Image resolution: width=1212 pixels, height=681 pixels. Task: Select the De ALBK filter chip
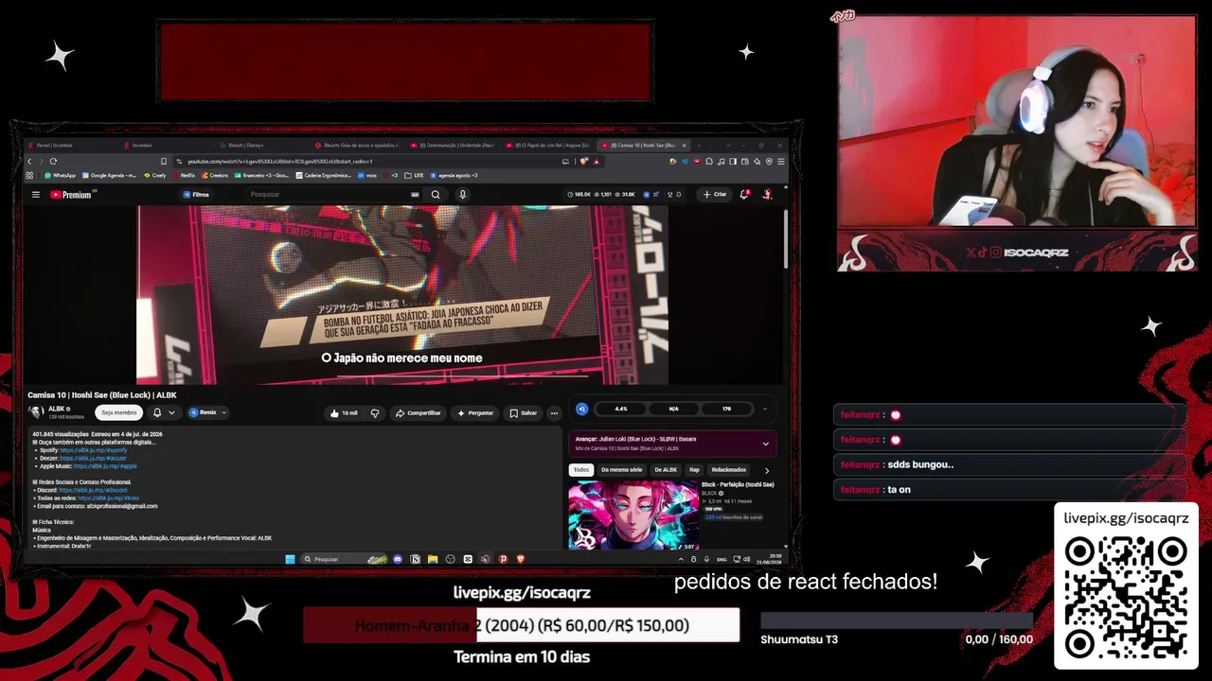pyautogui.click(x=666, y=470)
